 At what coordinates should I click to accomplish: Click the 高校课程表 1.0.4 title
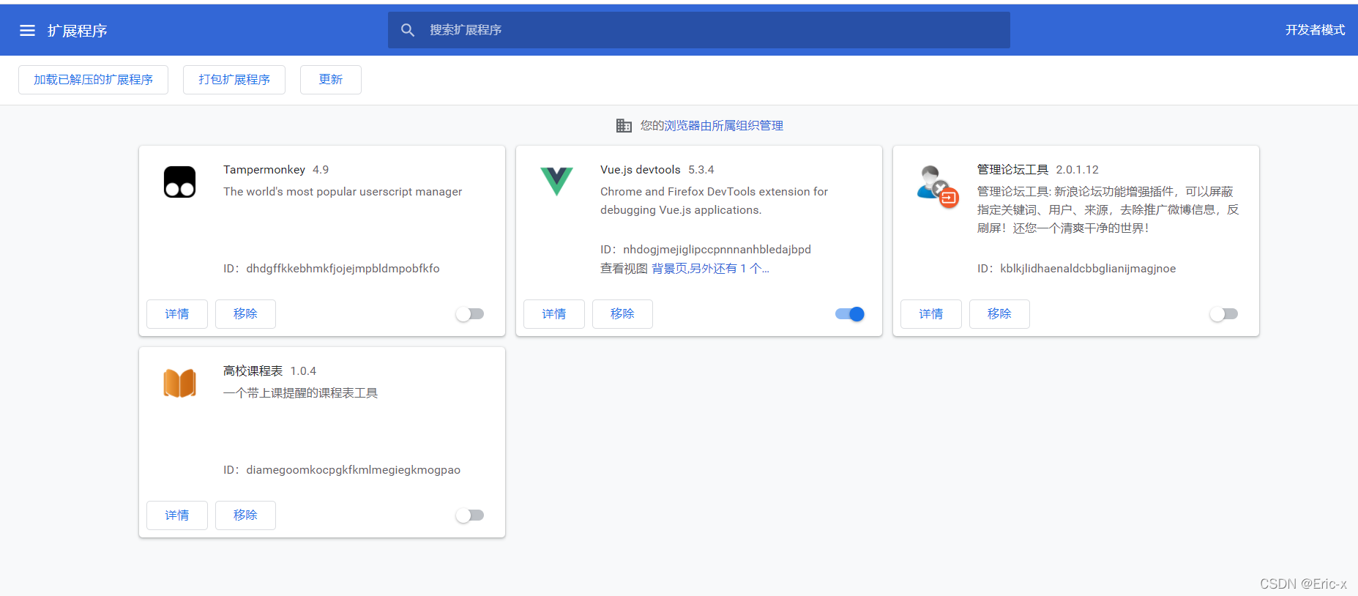point(270,371)
